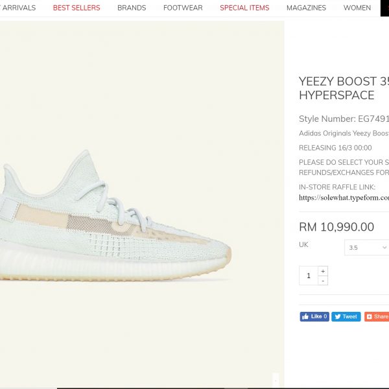Go to the FOOTWEAR section
Screen dimensions: 389x389
click(183, 8)
